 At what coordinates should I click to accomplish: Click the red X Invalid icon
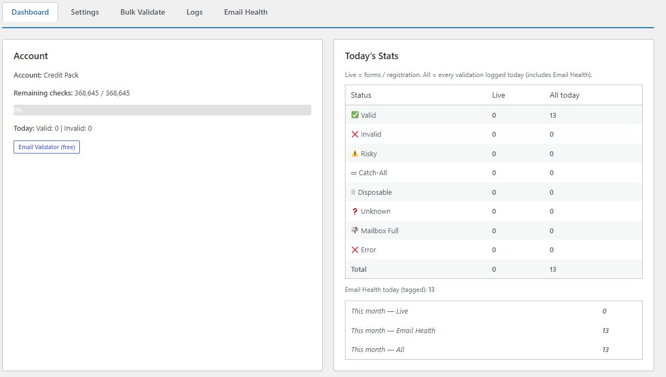[x=355, y=134]
